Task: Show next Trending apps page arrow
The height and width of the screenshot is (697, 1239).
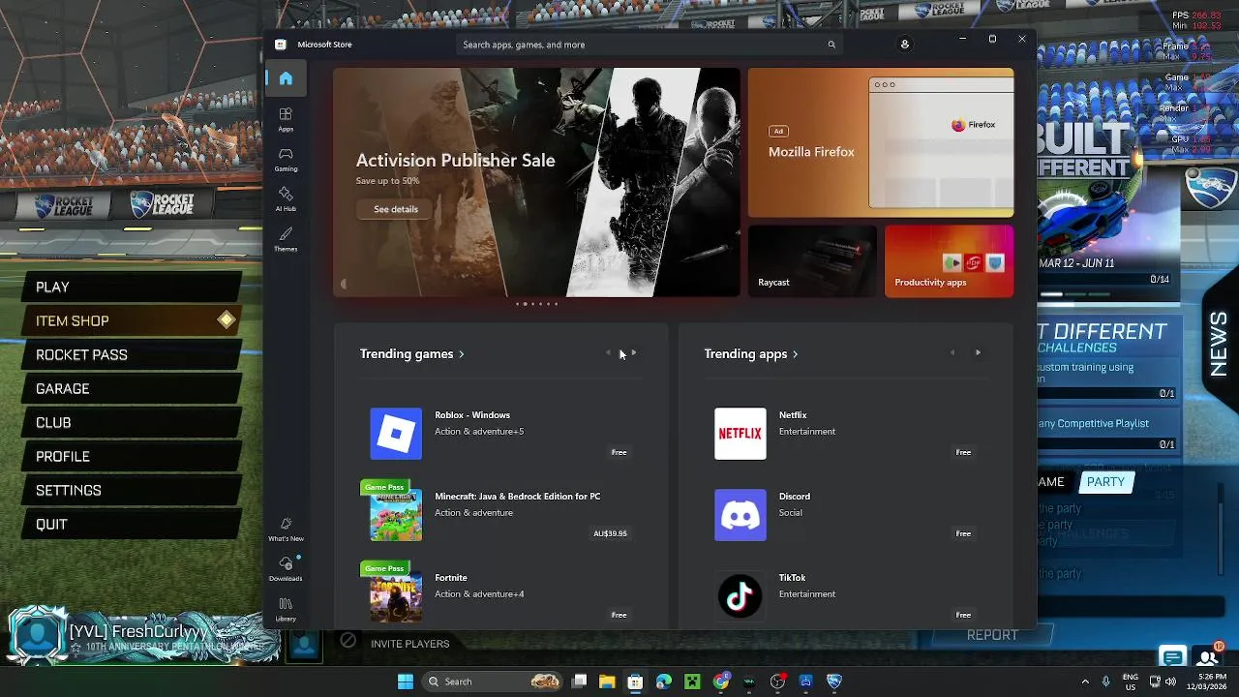Action: 978,353
